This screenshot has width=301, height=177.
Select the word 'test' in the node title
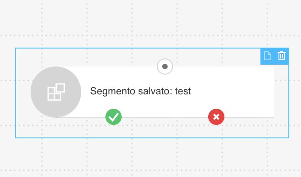(x=183, y=91)
